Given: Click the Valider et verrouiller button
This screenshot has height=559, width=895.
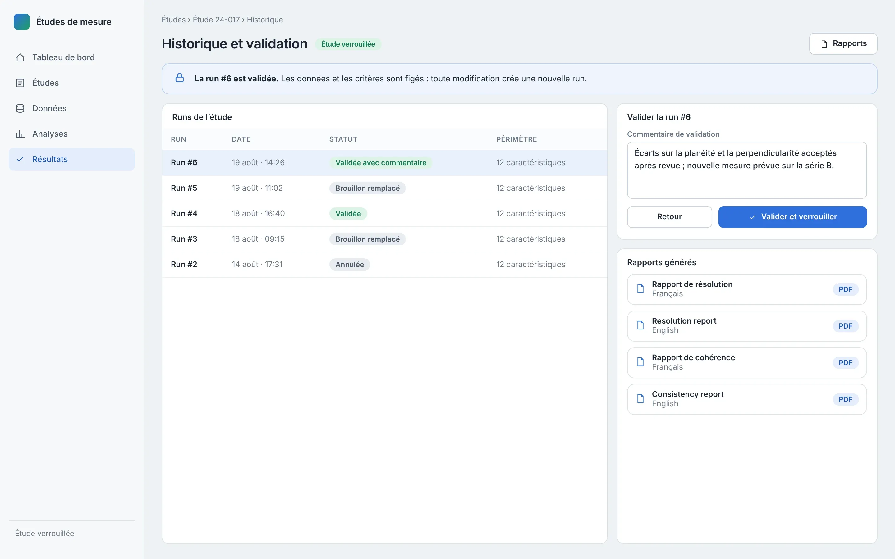Looking at the screenshot, I should click(792, 217).
